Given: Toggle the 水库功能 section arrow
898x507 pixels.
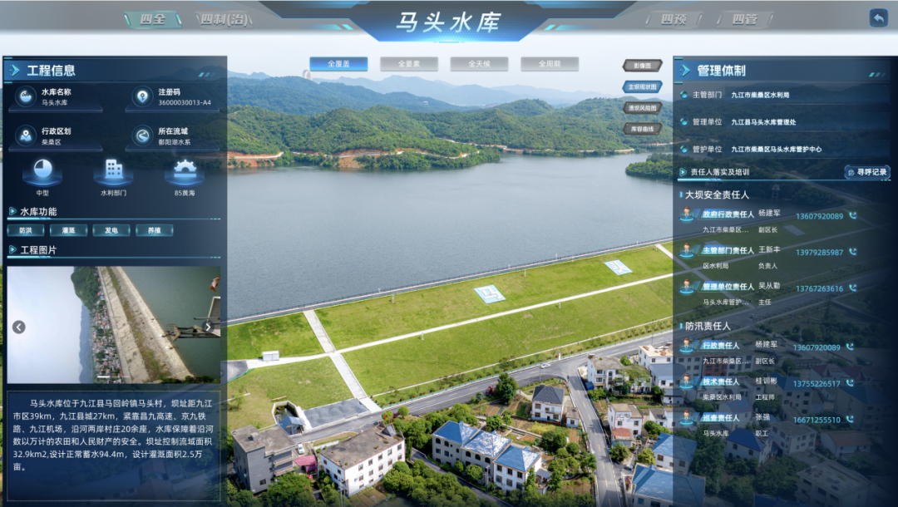Looking at the screenshot, I should tap(12, 212).
